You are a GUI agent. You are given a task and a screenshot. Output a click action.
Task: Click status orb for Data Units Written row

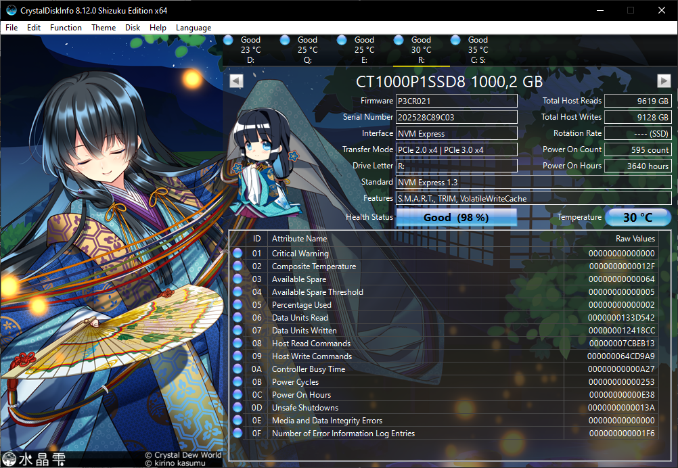(x=238, y=330)
